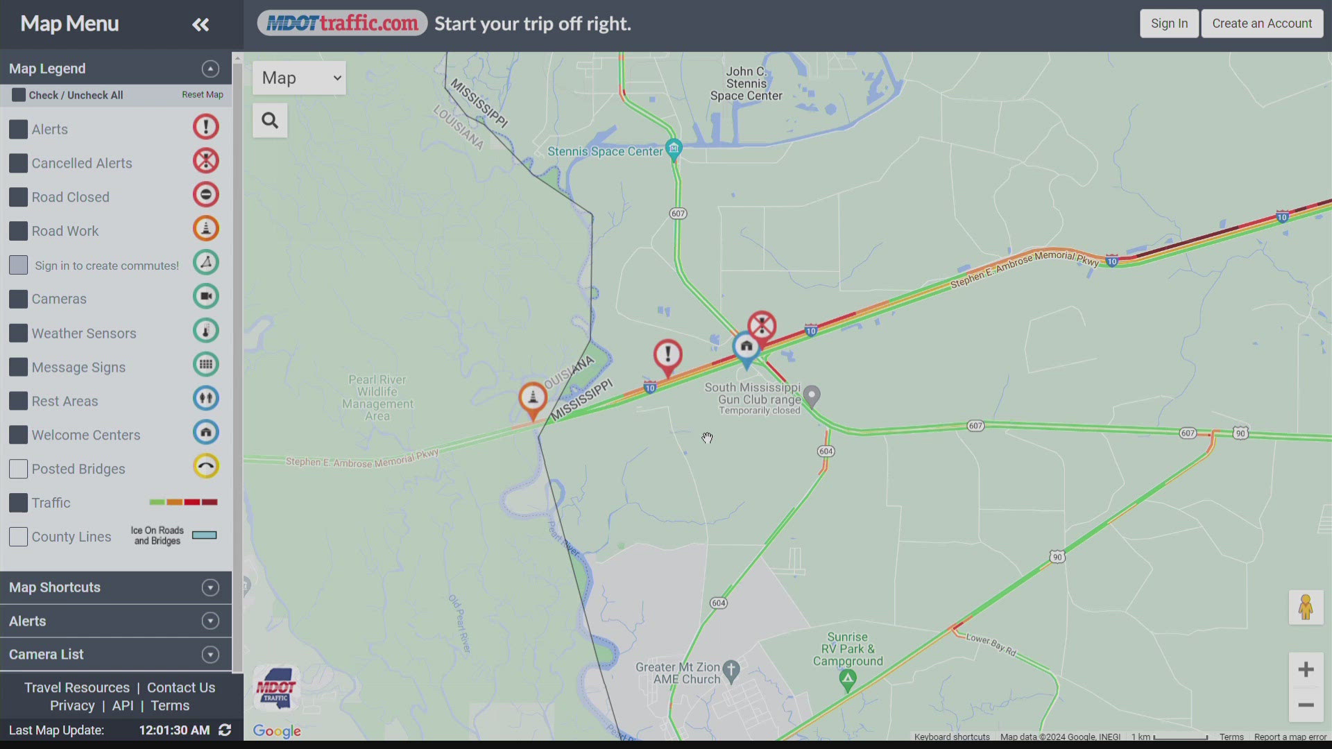
Task: Expand the Alerts shortcuts section
Action: [x=210, y=621]
